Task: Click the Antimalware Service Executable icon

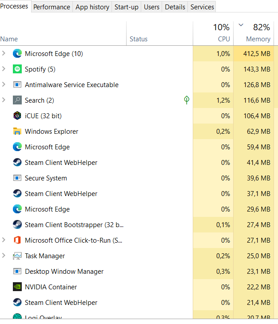Action: [x=17, y=85]
